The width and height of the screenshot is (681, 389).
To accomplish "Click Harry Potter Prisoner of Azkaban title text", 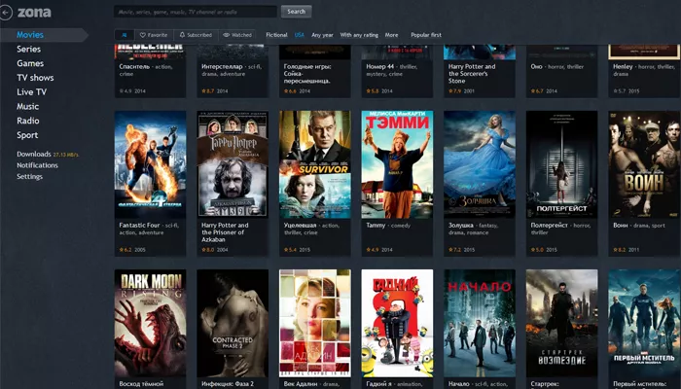I will [x=225, y=232].
